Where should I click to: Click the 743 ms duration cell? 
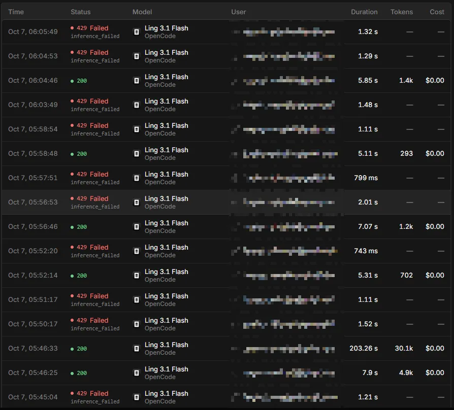366,251
